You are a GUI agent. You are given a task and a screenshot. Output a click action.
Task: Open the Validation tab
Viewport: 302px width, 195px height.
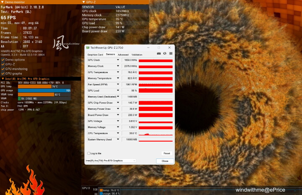pyautogui.click(x=137, y=55)
